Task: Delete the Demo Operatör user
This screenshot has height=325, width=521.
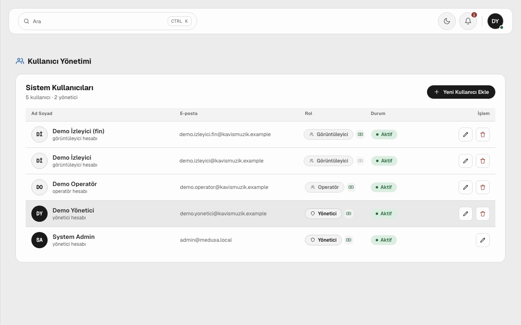Action: pyautogui.click(x=483, y=187)
